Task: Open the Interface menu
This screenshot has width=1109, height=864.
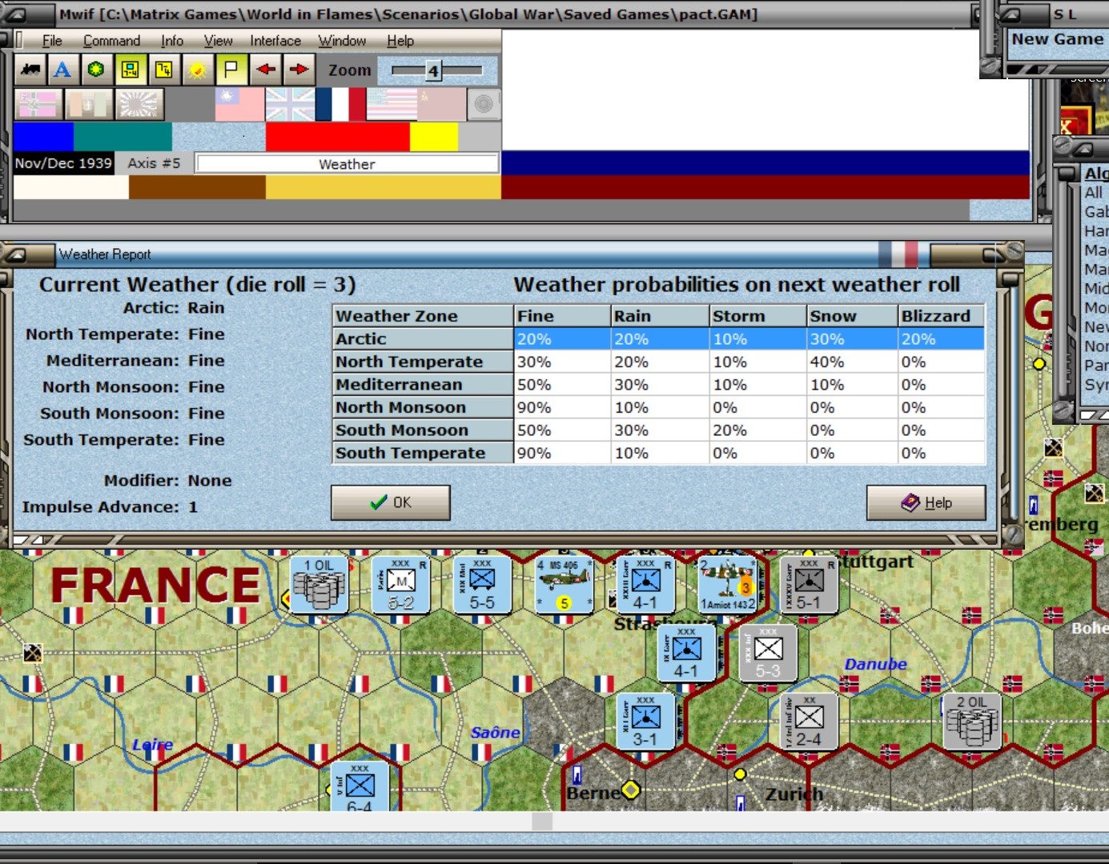Action: click(x=275, y=41)
